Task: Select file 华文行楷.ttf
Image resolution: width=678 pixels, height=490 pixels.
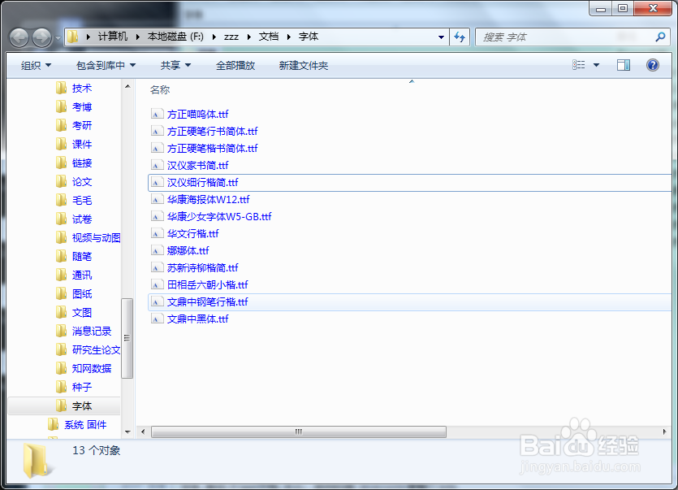Action: point(193,234)
